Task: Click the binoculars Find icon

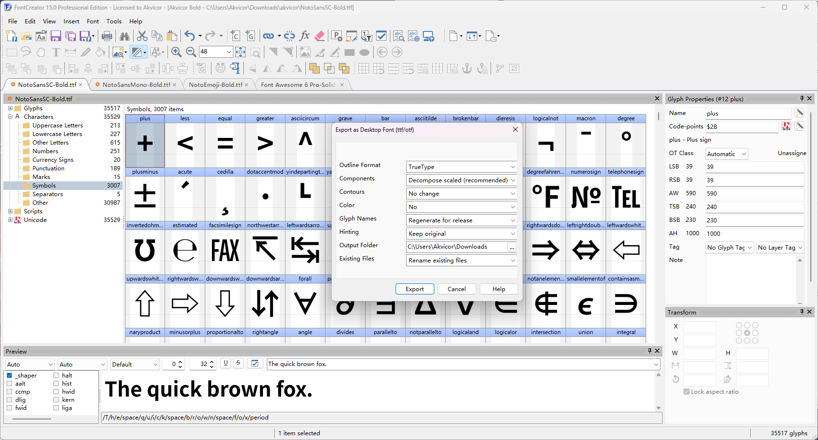Action: 125,36
